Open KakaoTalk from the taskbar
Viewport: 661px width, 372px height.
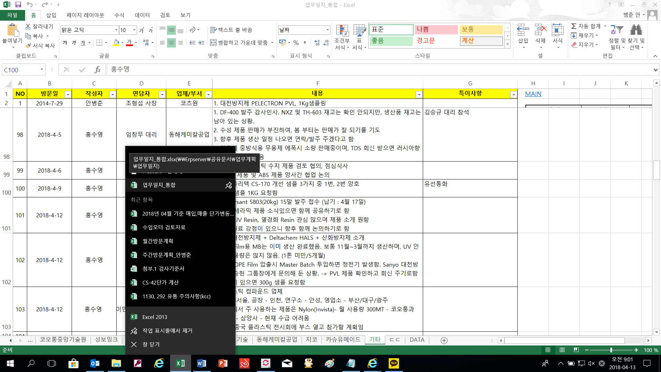click(394, 363)
